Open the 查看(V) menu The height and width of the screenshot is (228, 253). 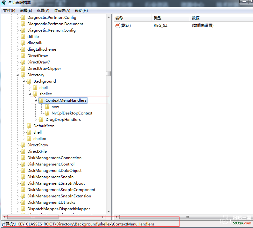pyautogui.click(x=43, y=11)
